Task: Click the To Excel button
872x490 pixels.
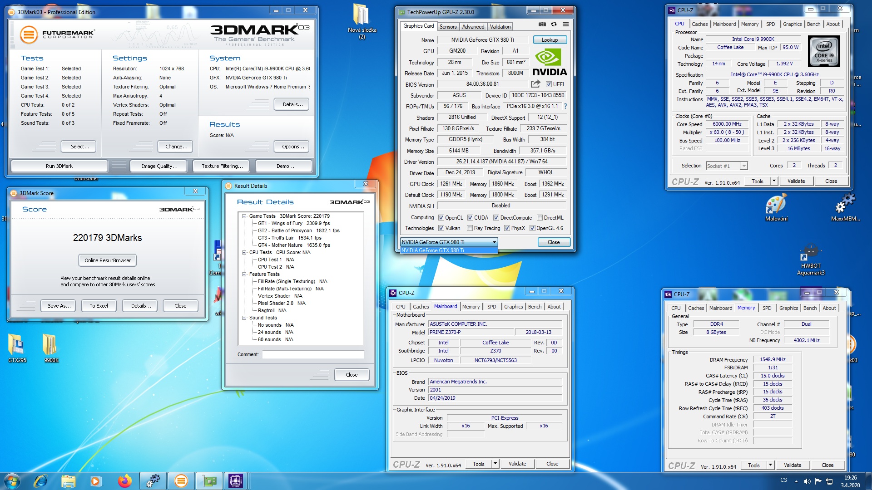Action: (x=99, y=306)
